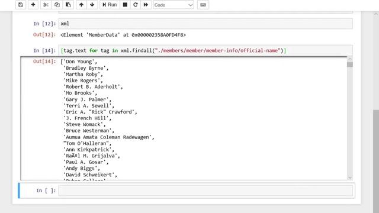
Task: Restart kernel and run all cells icon
Action: coord(146,5)
